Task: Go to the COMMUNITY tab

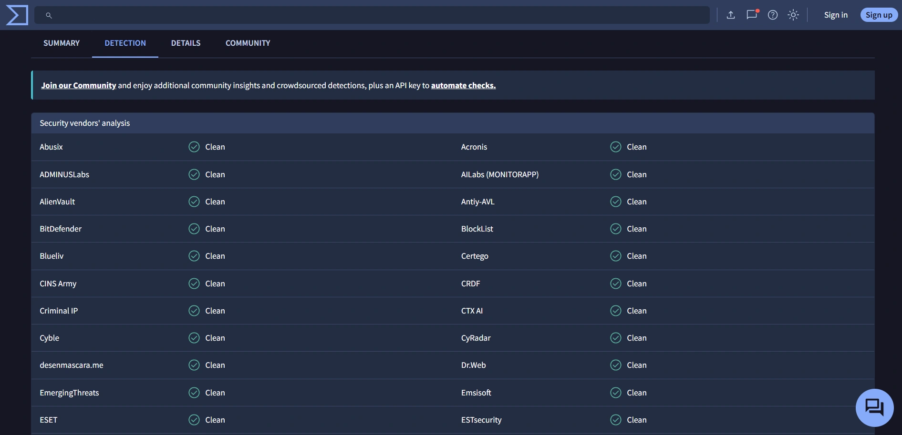Action: click(248, 43)
